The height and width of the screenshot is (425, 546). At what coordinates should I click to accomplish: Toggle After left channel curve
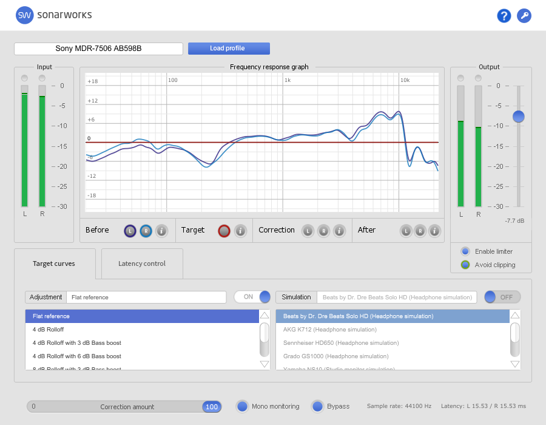406,231
